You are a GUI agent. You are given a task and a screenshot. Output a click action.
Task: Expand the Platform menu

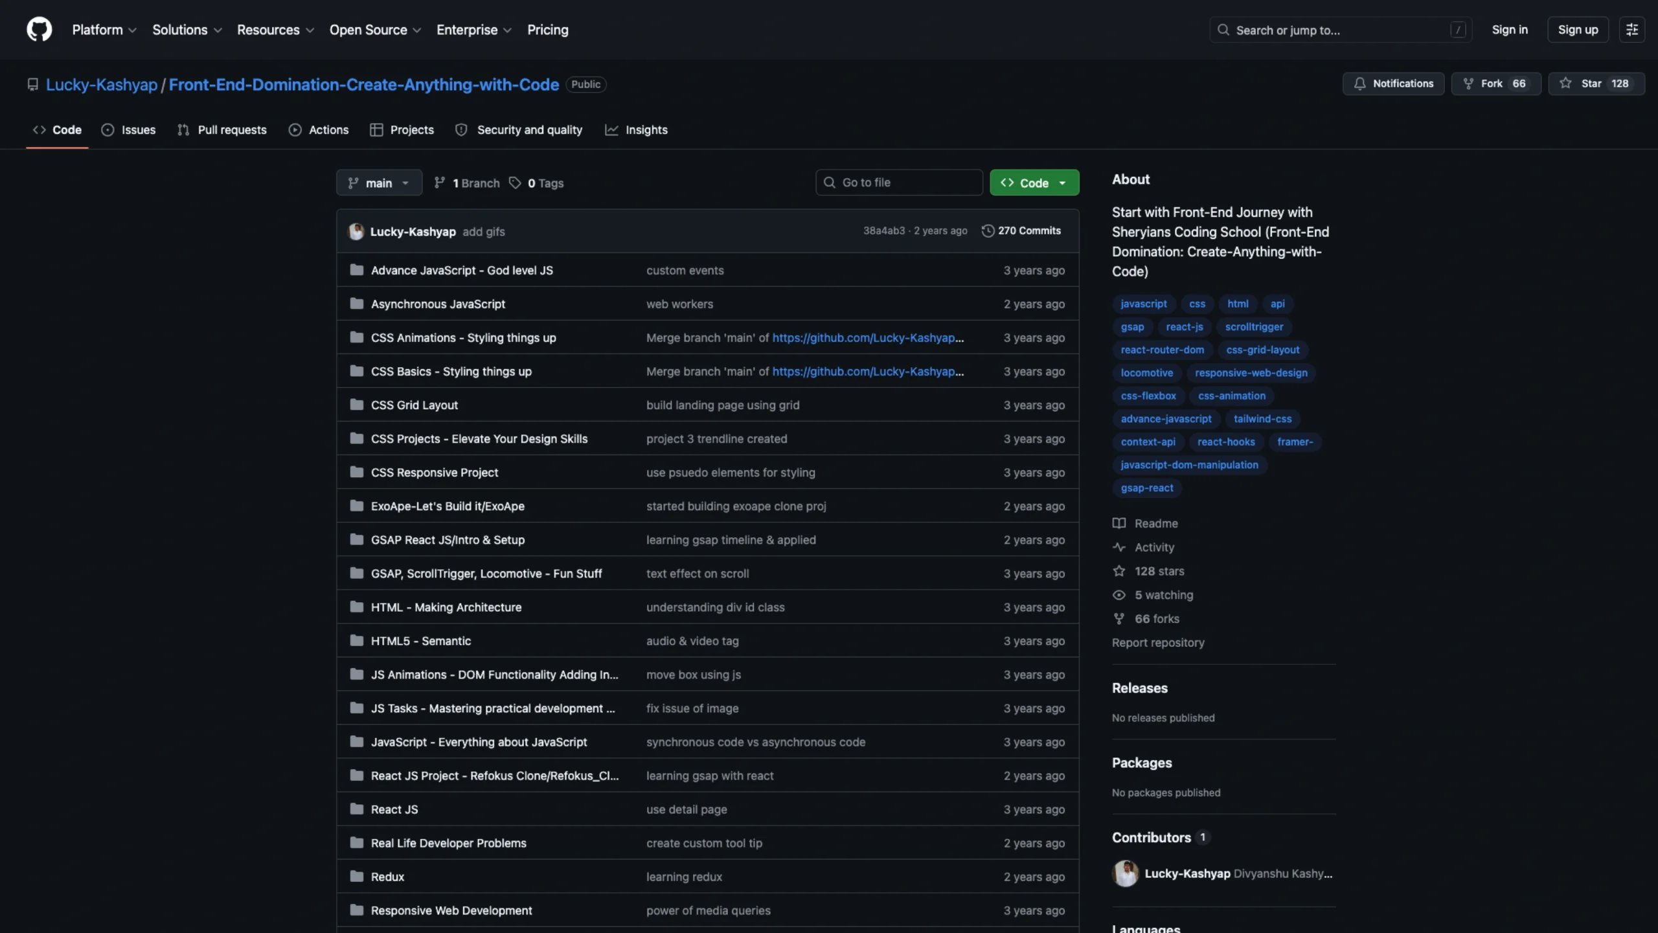[104, 30]
